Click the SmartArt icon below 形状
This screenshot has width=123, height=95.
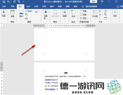tap(26, 15)
